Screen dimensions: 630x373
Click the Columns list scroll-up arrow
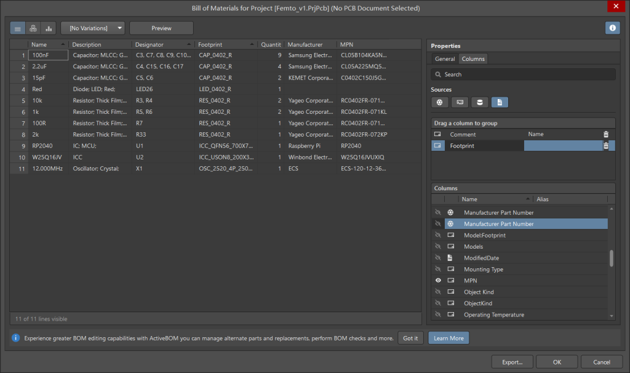[x=612, y=209]
